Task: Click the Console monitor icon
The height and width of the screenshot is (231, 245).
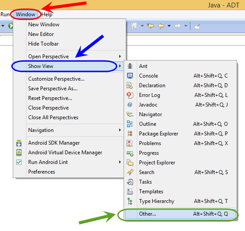Action: pyautogui.click(x=130, y=76)
